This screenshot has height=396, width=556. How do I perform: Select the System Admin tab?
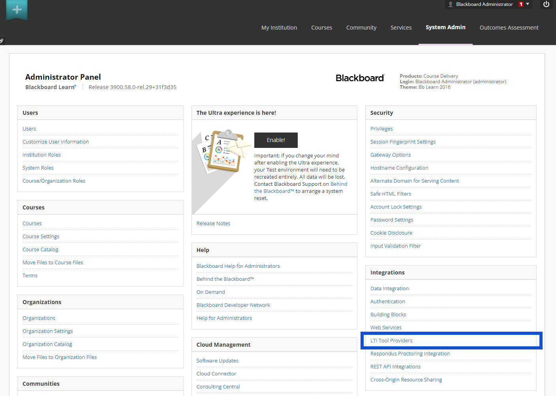(445, 27)
